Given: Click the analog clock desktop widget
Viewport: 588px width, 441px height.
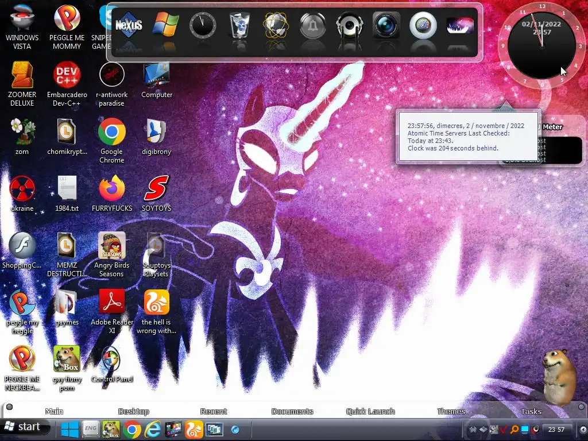Looking at the screenshot, I should click(x=541, y=45).
